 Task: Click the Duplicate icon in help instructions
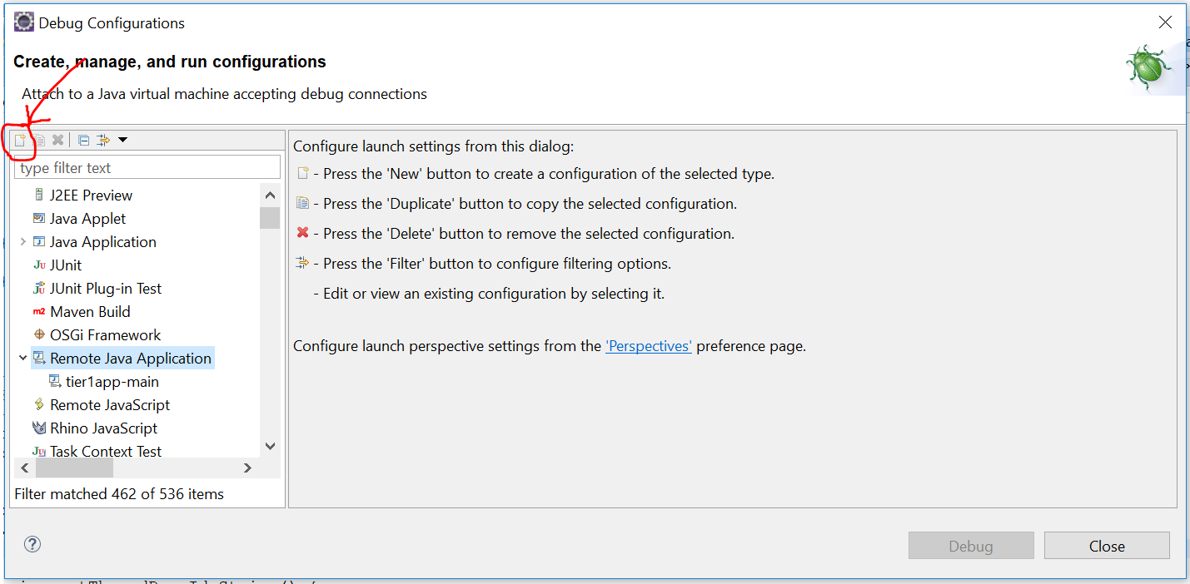pos(302,203)
